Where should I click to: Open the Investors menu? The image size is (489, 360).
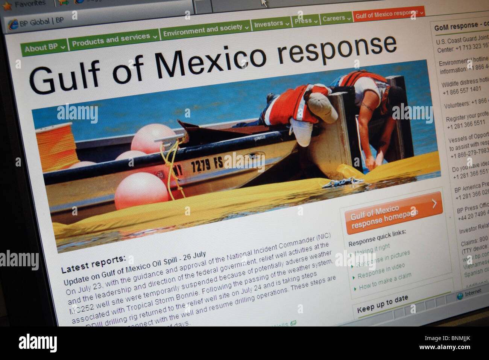(x=271, y=24)
